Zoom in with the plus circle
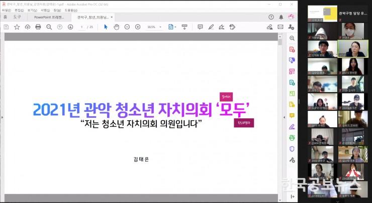Image resolution: width=372 pixels, height=203 pixels. 138,27
